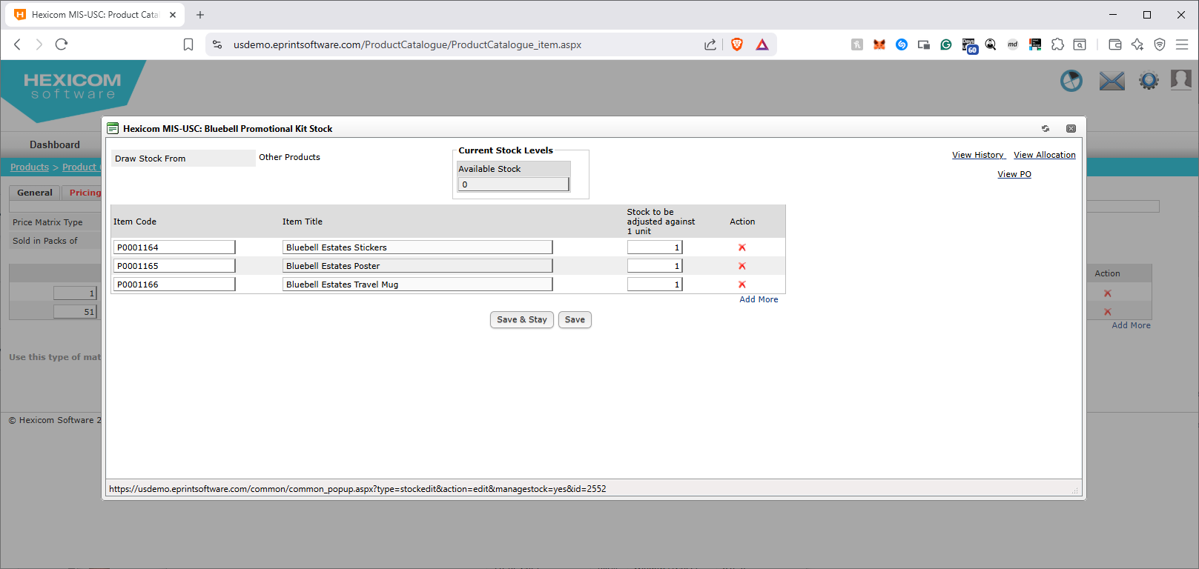The image size is (1199, 569).
Task: Open View History link
Action: tap(979, 155)
